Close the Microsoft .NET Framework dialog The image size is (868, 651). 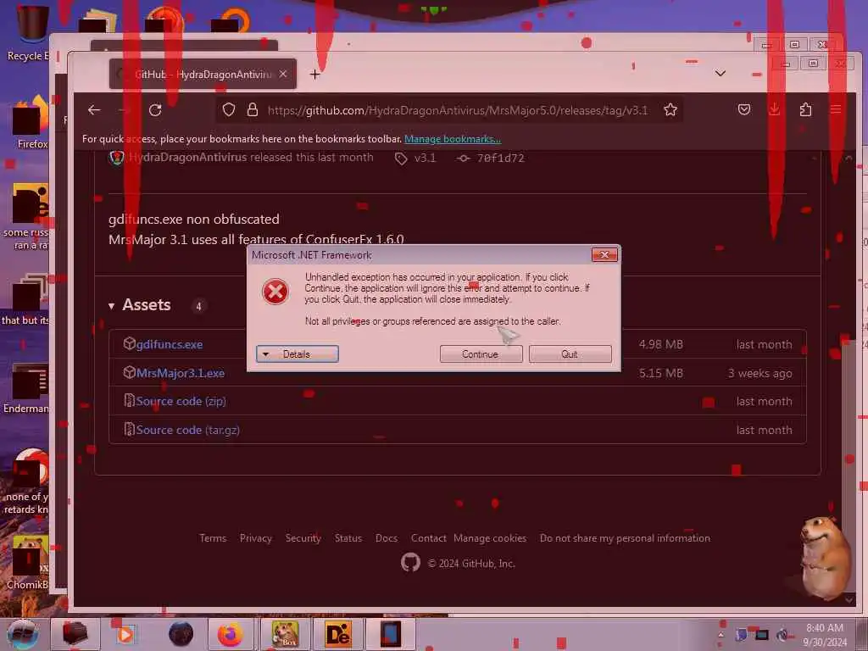coord(604,254)
